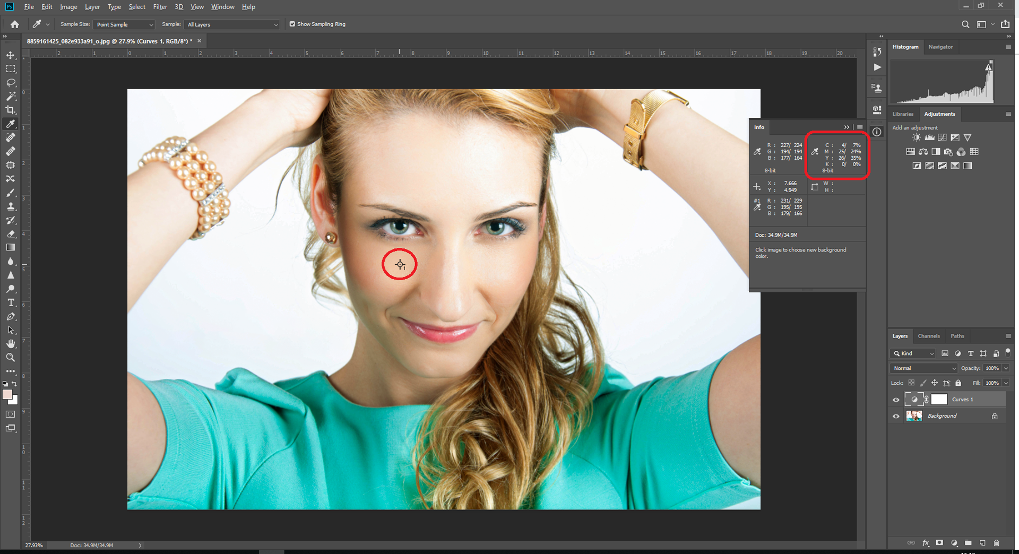Select the Type tool

pyautogui.click(x=11, y=302)
